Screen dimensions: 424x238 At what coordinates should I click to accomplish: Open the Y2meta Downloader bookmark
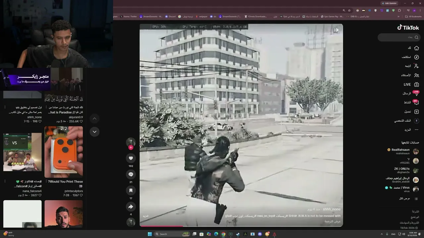pyautogui.click(x=255, y=17)
